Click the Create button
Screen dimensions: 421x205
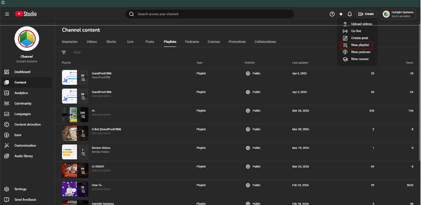tap(367, 14)
